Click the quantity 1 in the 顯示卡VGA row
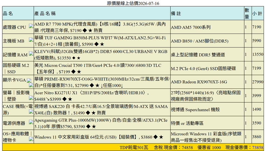Screen dimensions: 266x151 point(246,82)
